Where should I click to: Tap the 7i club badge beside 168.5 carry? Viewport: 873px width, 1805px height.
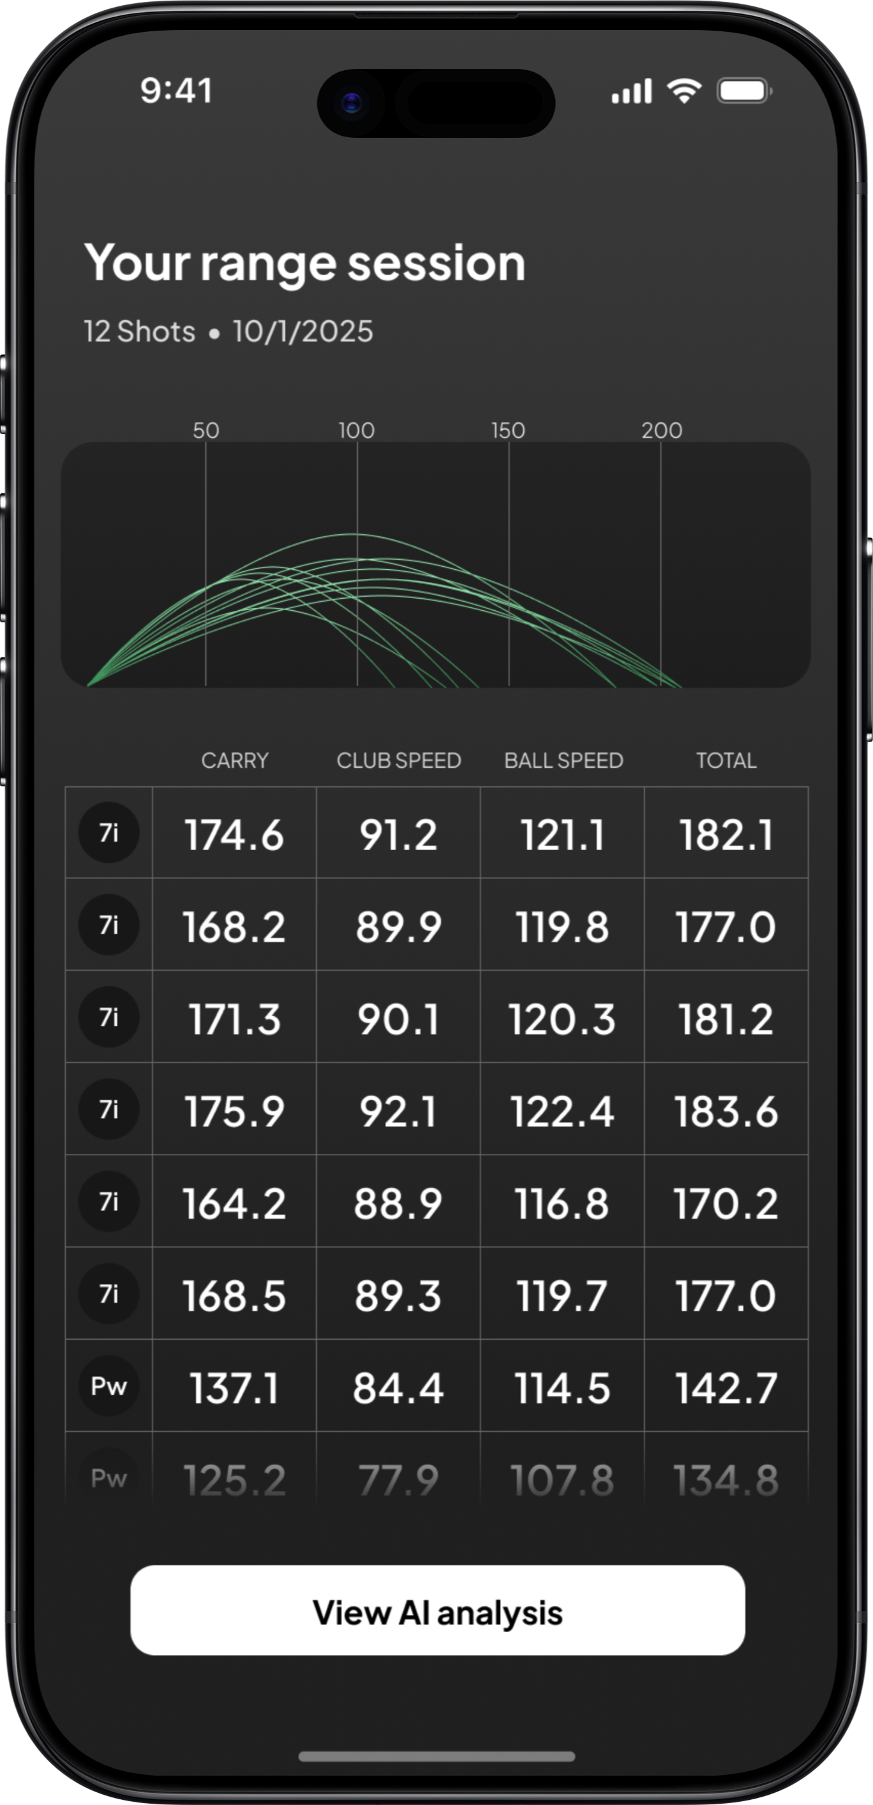(x=108, y=1294)
